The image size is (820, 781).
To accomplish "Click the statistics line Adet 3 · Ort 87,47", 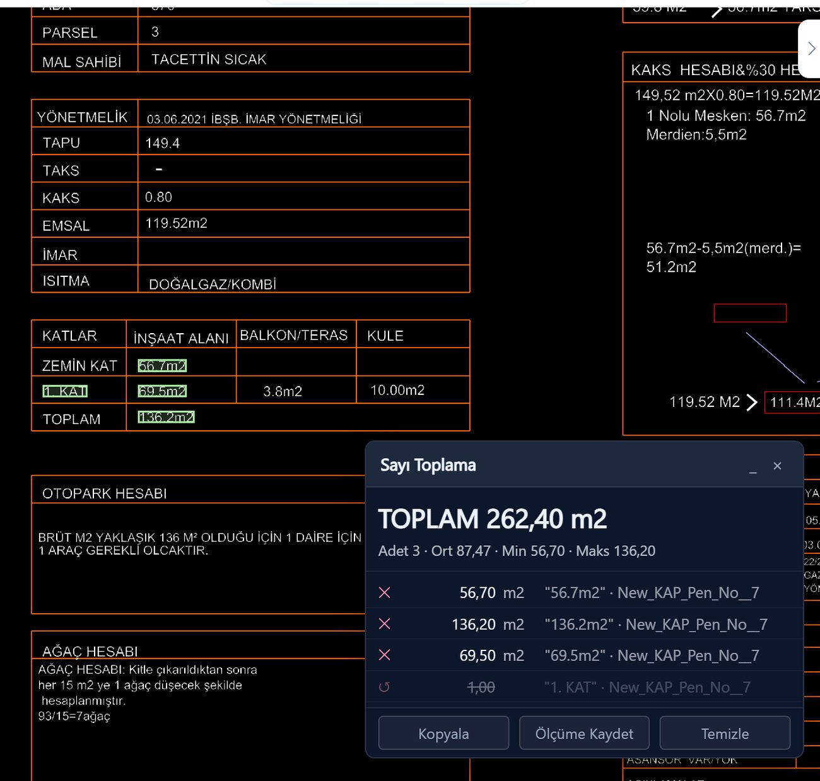I will point(517,551).
